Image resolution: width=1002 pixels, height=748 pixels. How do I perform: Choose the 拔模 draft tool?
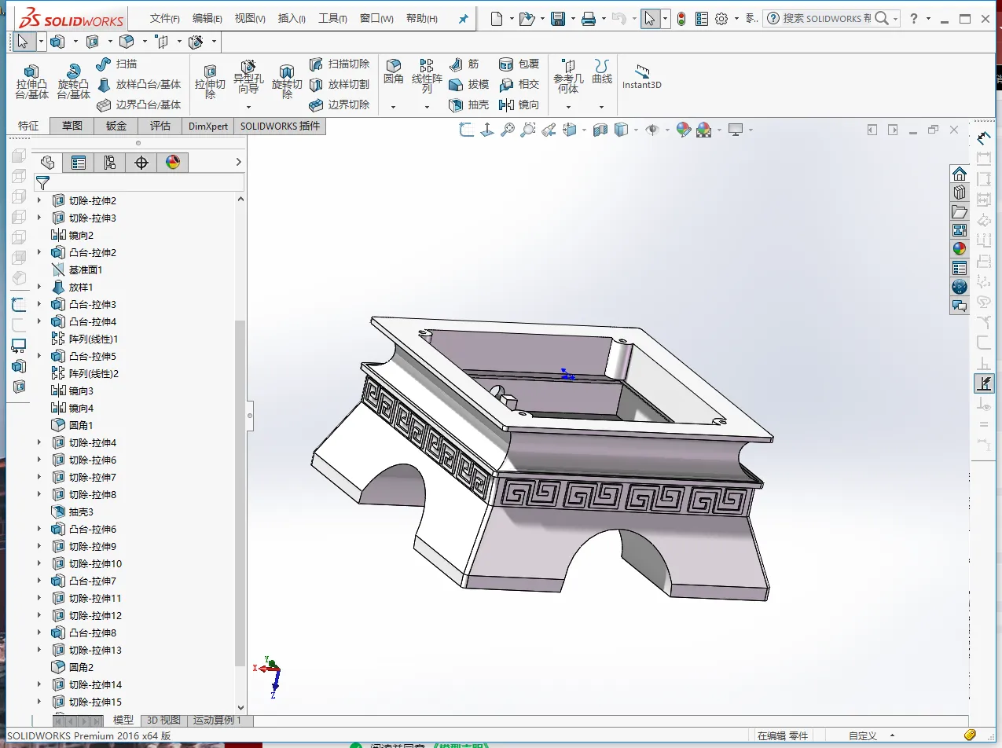pos(468,84)
